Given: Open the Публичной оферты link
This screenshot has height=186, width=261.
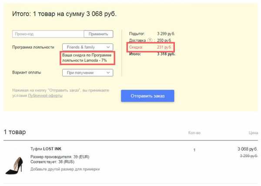Looking at the screenshot, I should [45, 96].
